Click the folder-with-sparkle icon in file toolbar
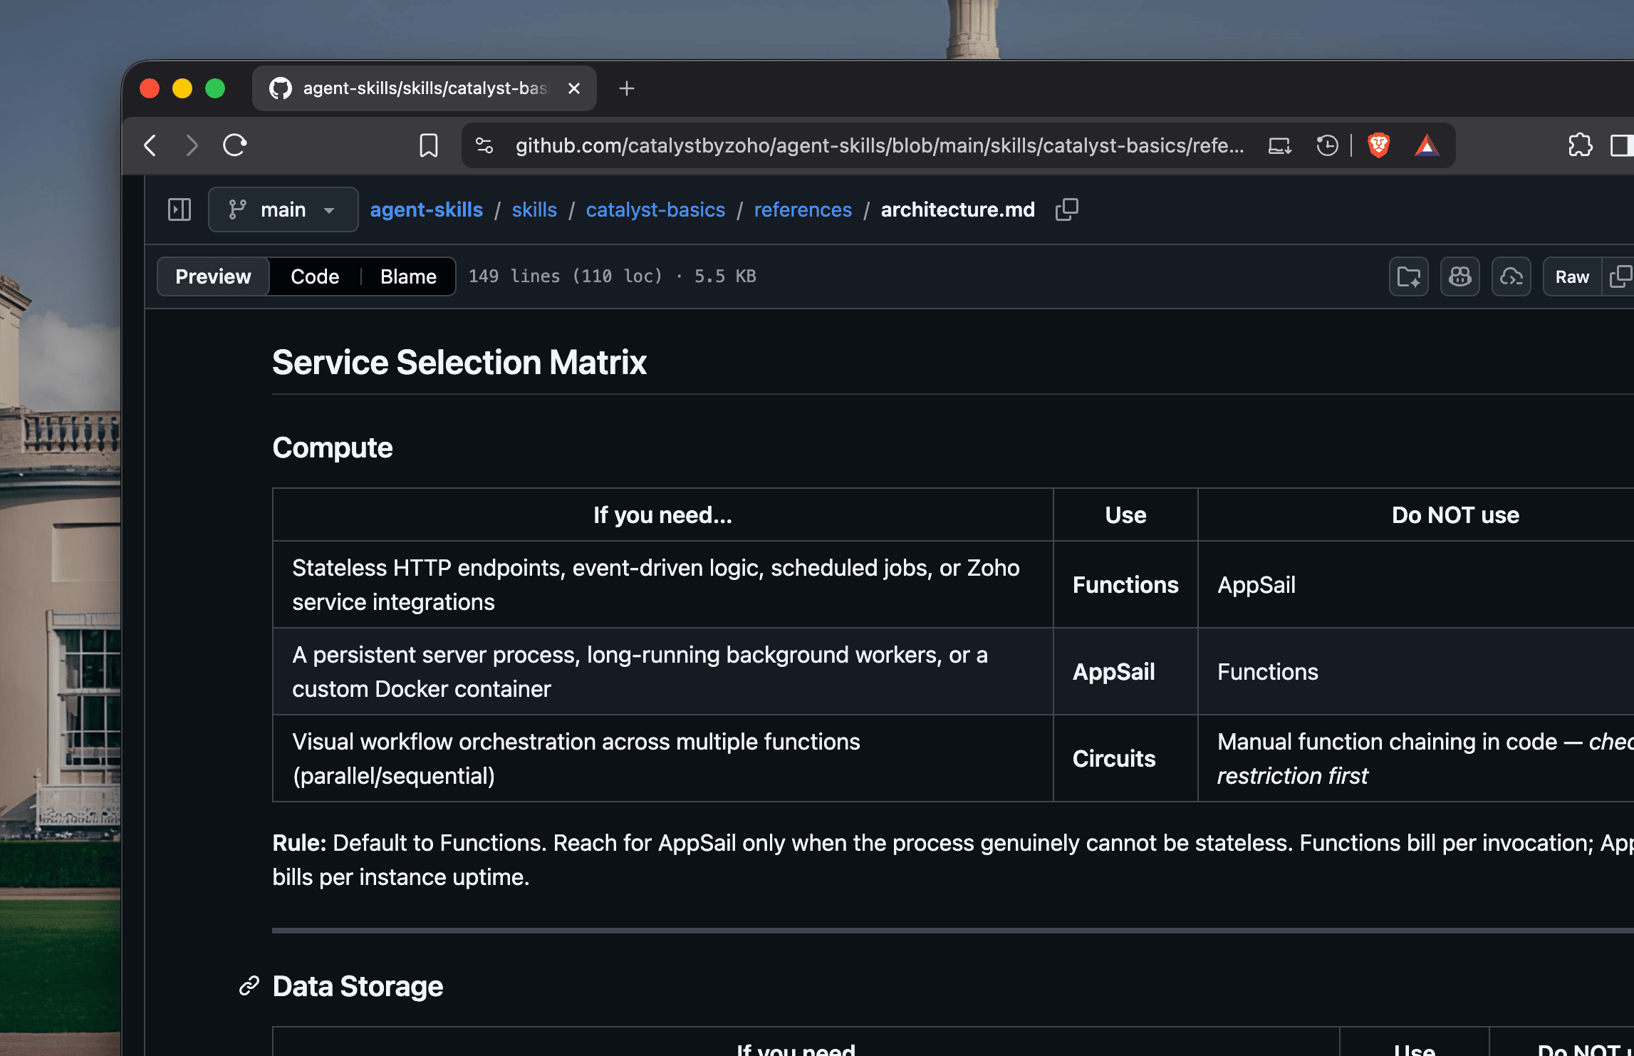This screenshot has width=1634, height=1056. tap(1408, 276)
